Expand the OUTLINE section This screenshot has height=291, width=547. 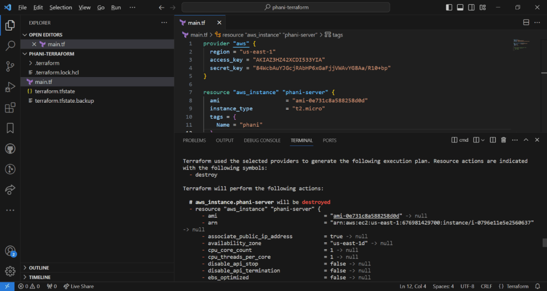[x=38, y=267]
